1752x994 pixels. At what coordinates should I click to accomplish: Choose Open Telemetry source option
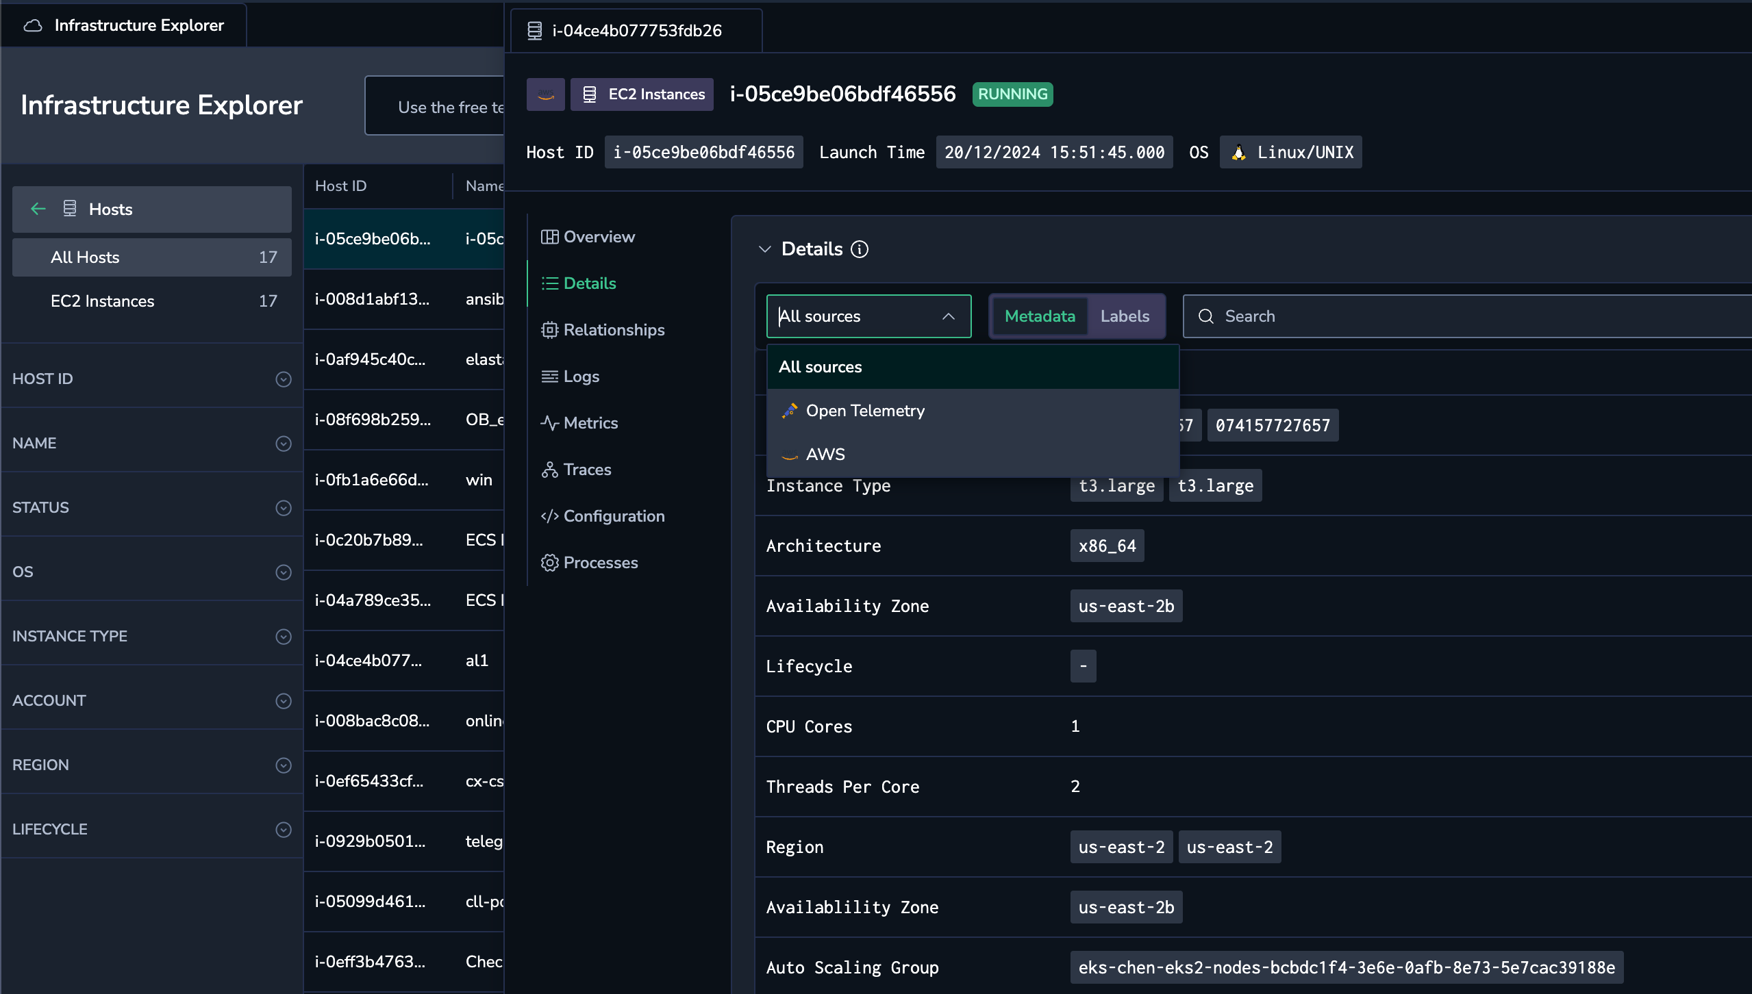pyautogui.click(x=973, y=411)
